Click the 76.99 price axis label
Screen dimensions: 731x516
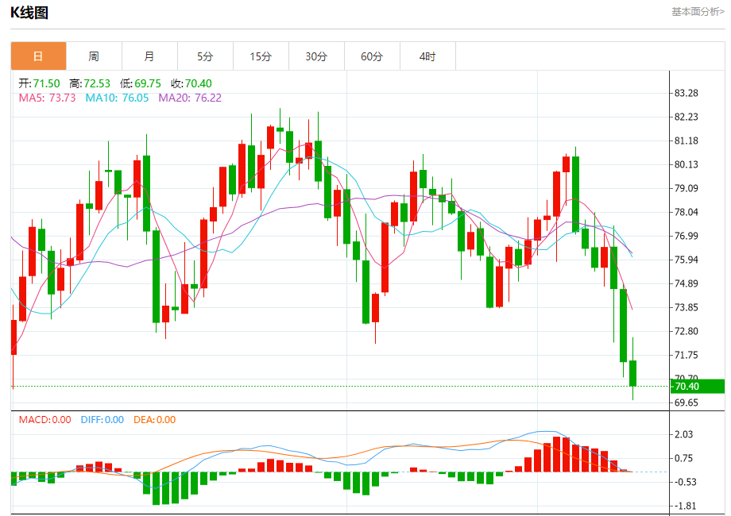687,236
